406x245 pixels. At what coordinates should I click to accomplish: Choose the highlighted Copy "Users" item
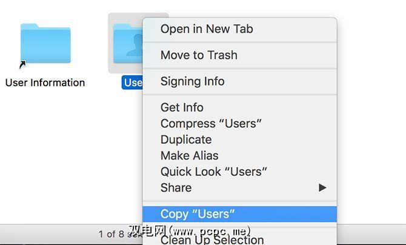tap(198, 213)
